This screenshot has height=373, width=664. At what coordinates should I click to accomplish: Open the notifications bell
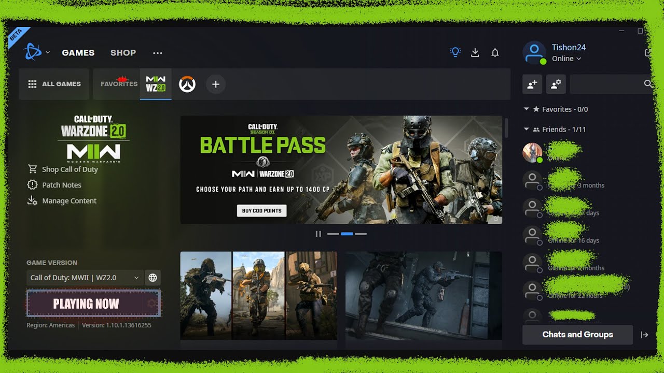tap(495, 52)
